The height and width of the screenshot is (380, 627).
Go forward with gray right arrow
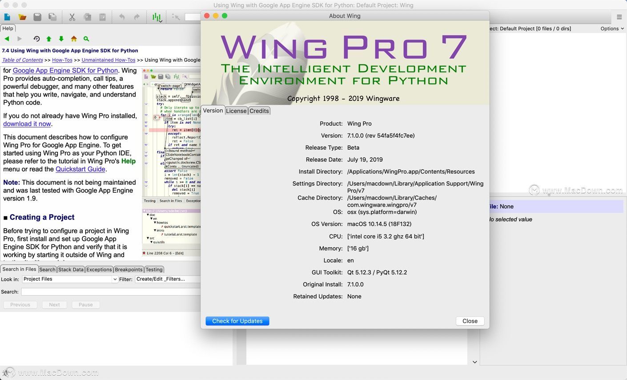click(x=19, y=39)
